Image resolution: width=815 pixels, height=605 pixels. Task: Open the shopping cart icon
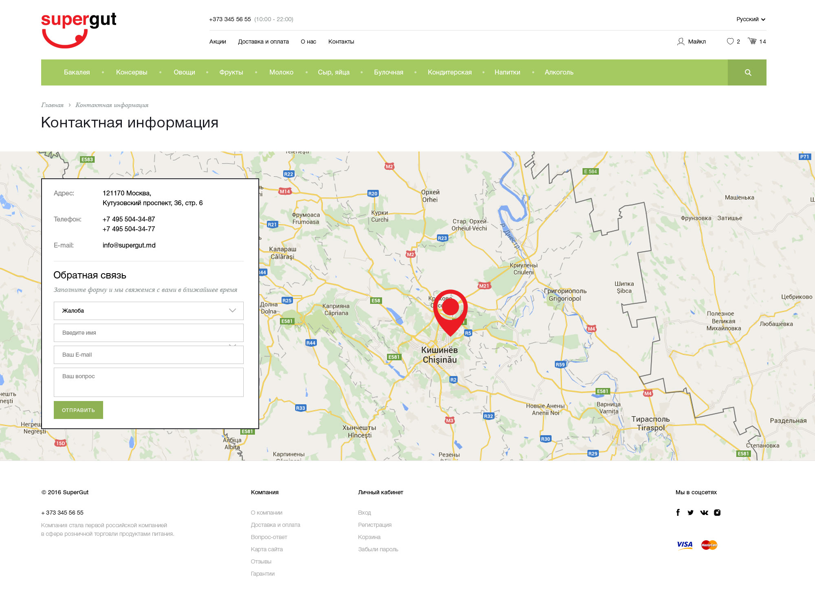click(x=752, y=41)
